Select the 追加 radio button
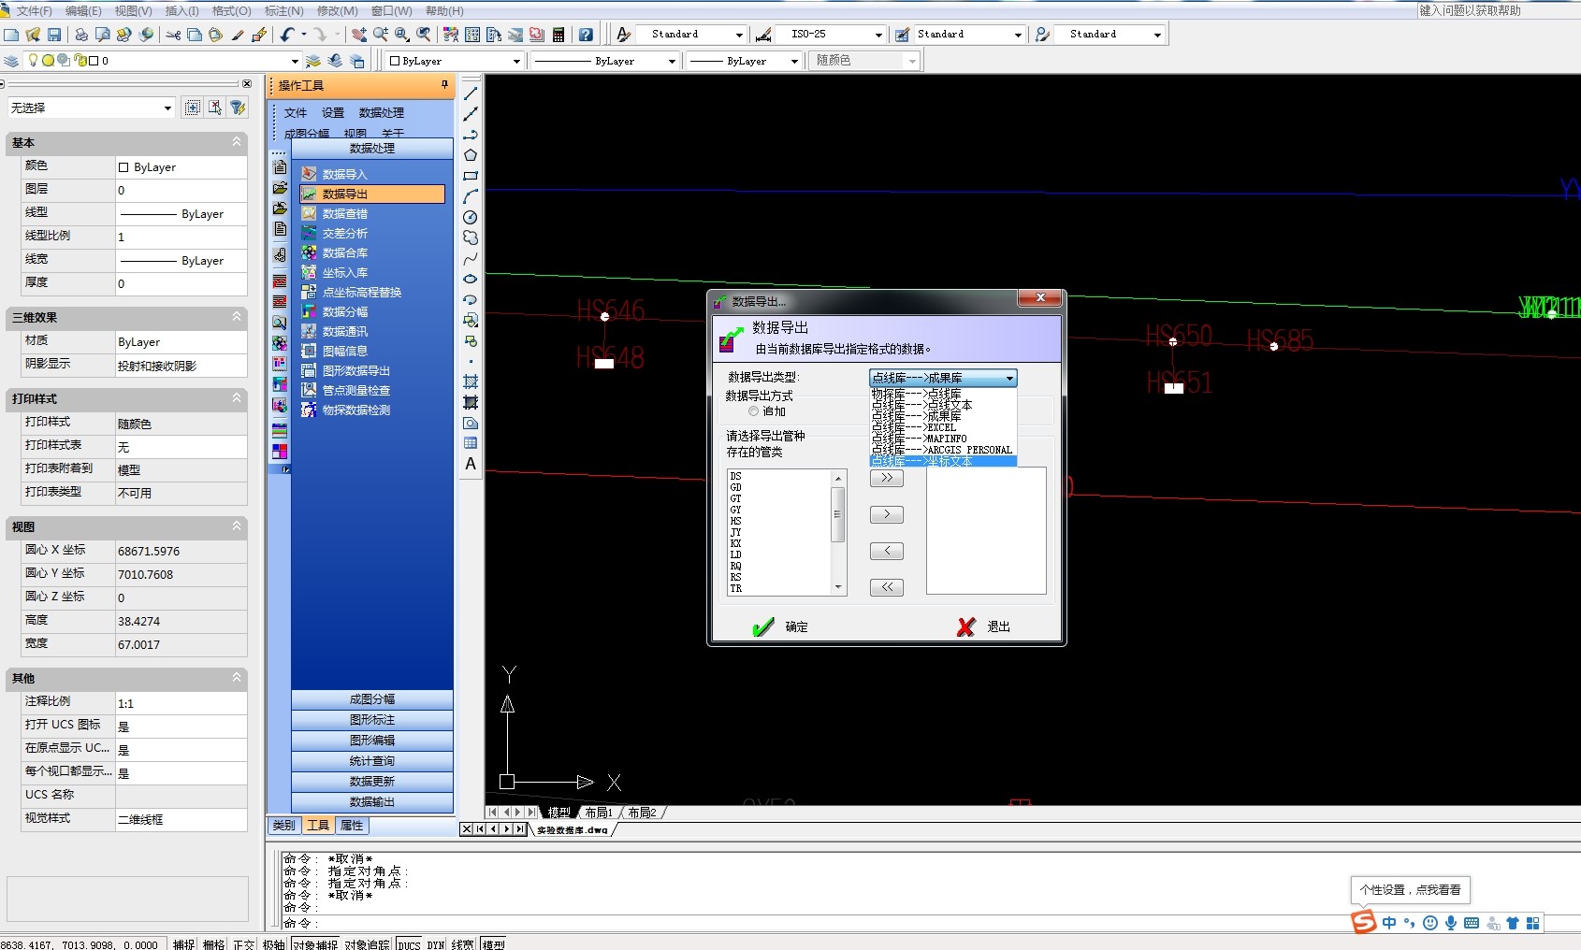 (x=753, y=411)
